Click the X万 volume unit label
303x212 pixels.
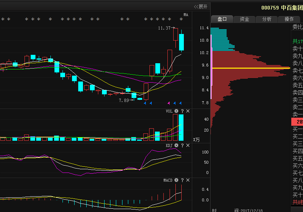196,140
